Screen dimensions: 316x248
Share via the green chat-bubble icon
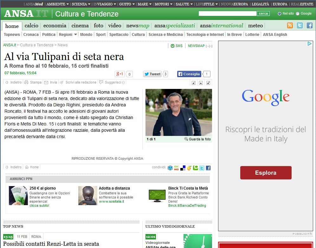click(195, 168)
